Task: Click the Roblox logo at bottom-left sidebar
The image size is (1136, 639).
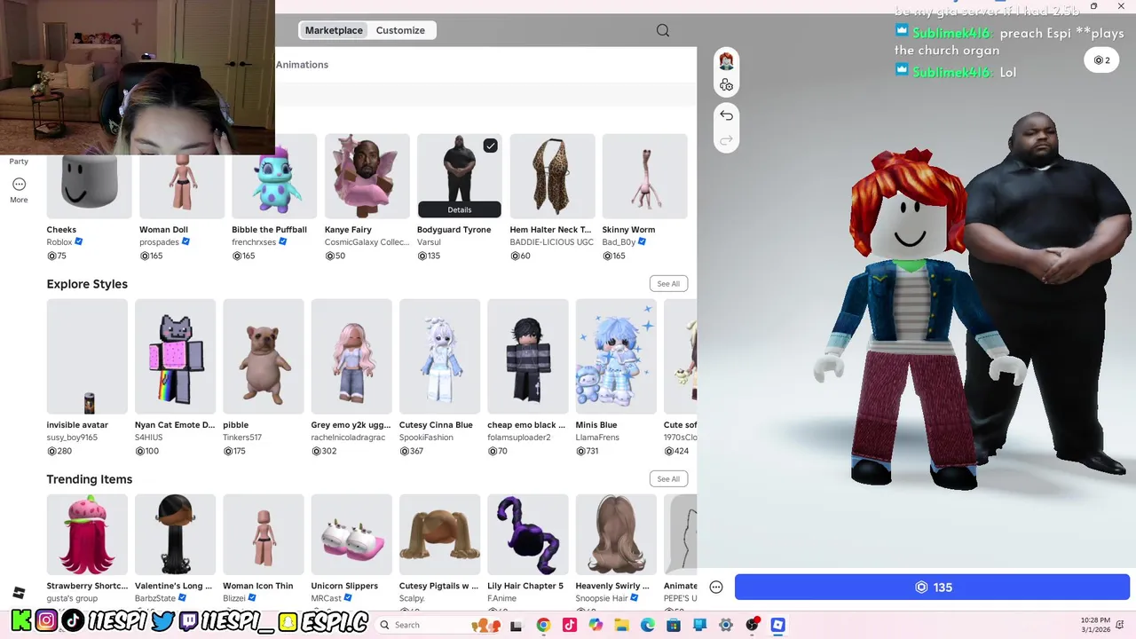Action: click(19, 593)
